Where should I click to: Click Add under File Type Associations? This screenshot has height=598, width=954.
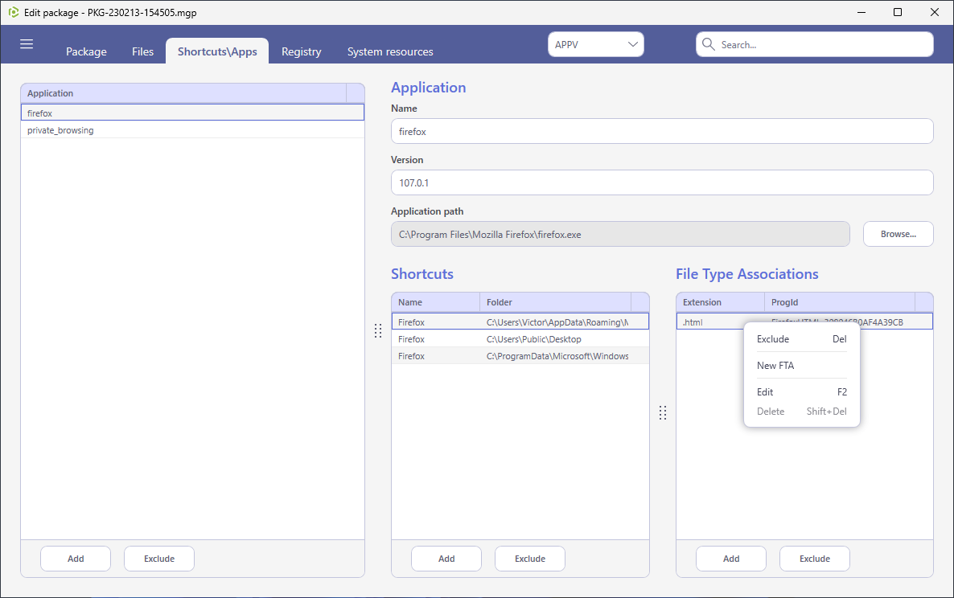coord(730,559)
